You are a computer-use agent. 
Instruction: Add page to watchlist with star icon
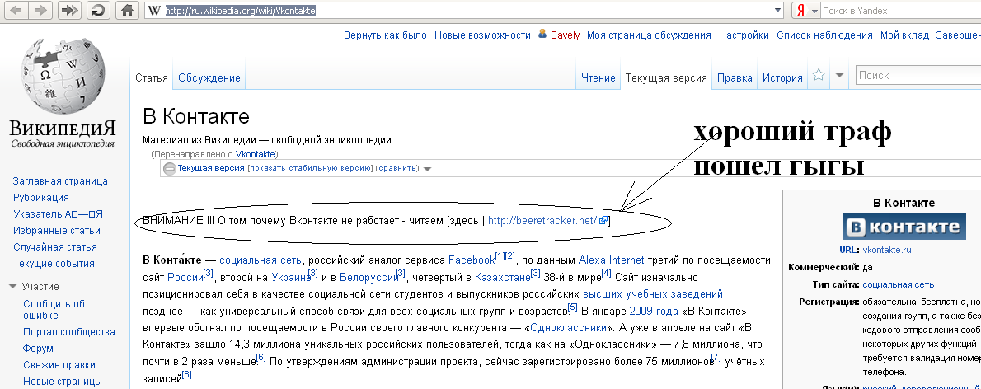[819, 75]
